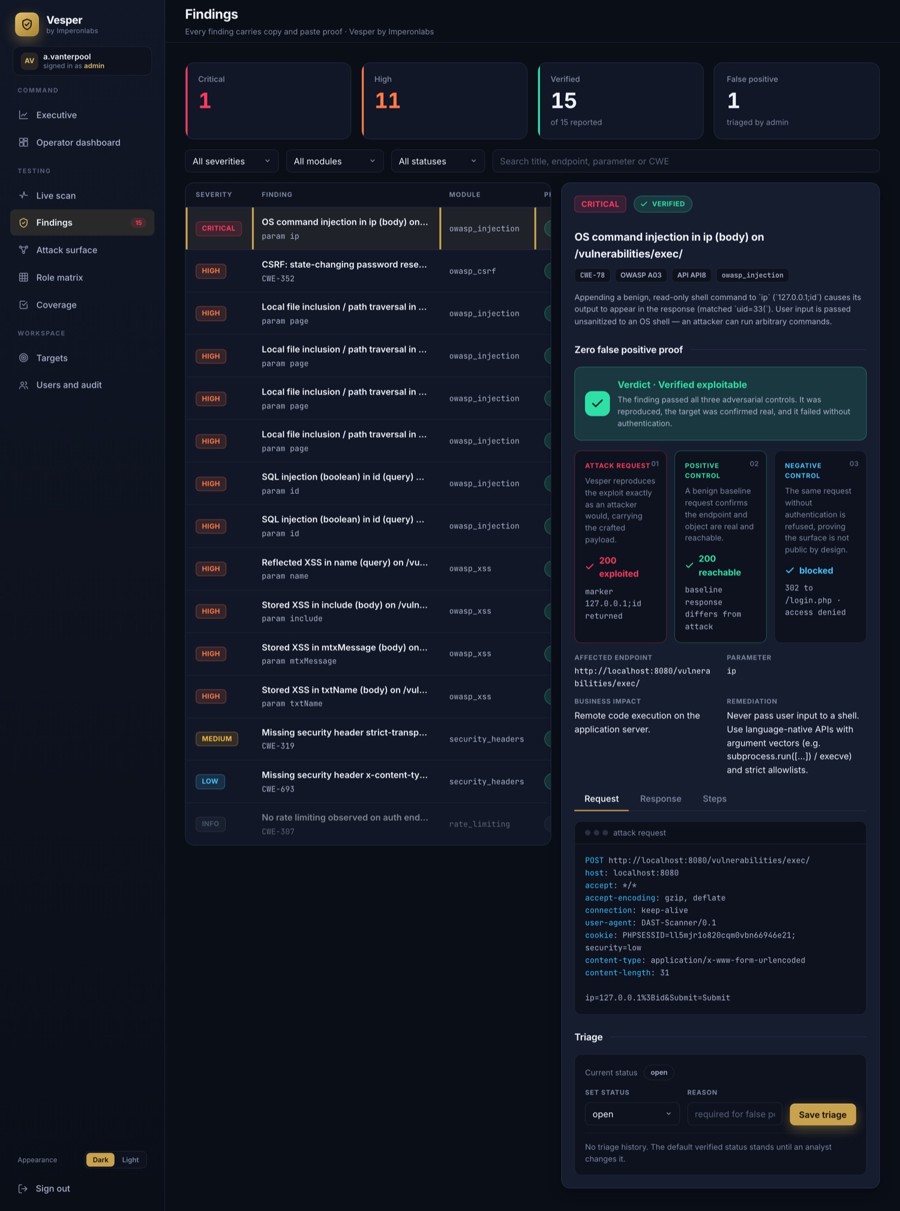Open Users and audit via its people icon
Image resolution: width=900 pixels, height=1211 pixels.
23,385
